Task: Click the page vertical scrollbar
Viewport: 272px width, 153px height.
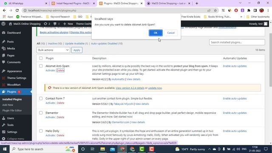Action: (271, 60)
